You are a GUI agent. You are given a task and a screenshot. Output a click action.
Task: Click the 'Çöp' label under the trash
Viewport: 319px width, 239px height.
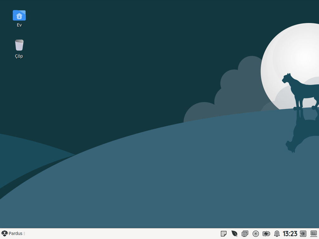19,56
